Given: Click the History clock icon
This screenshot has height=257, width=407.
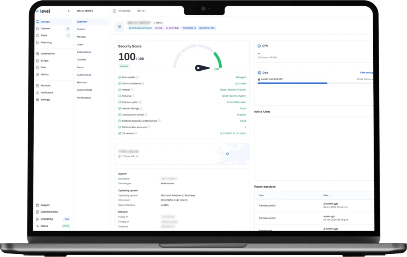Looking at the screenshot, I should [37, 75].
